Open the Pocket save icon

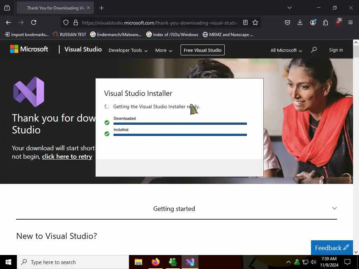pos(287,22)
